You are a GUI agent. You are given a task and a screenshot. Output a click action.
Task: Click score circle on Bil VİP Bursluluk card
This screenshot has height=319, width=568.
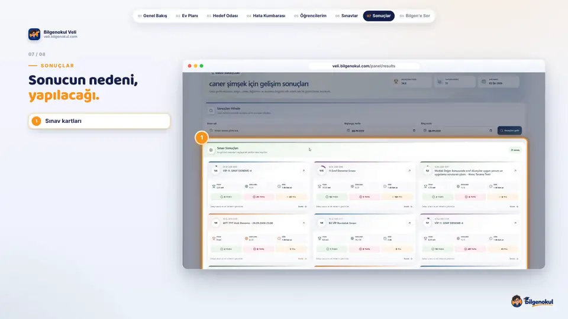point(322,223)
